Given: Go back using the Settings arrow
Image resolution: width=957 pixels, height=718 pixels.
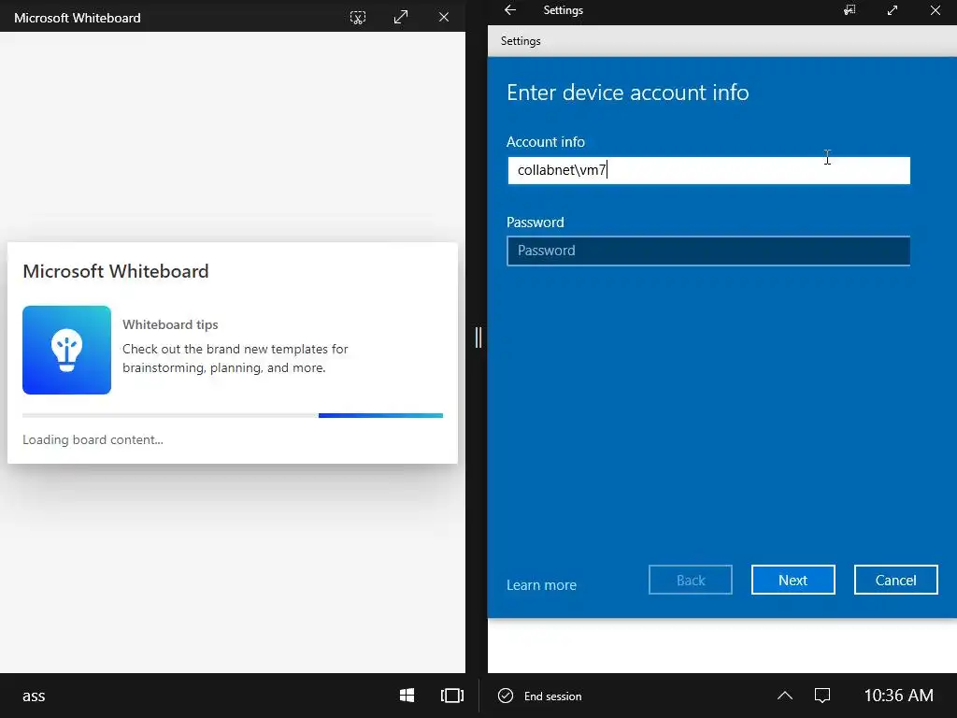Looking at the screenshot, I should click(510, 9).
